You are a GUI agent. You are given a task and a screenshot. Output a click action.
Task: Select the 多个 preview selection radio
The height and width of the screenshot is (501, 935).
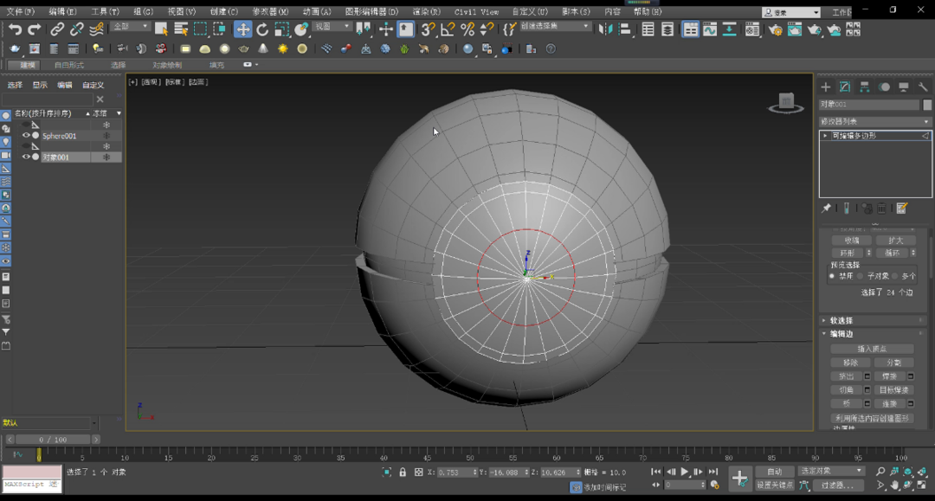click(x=895, y=276)
